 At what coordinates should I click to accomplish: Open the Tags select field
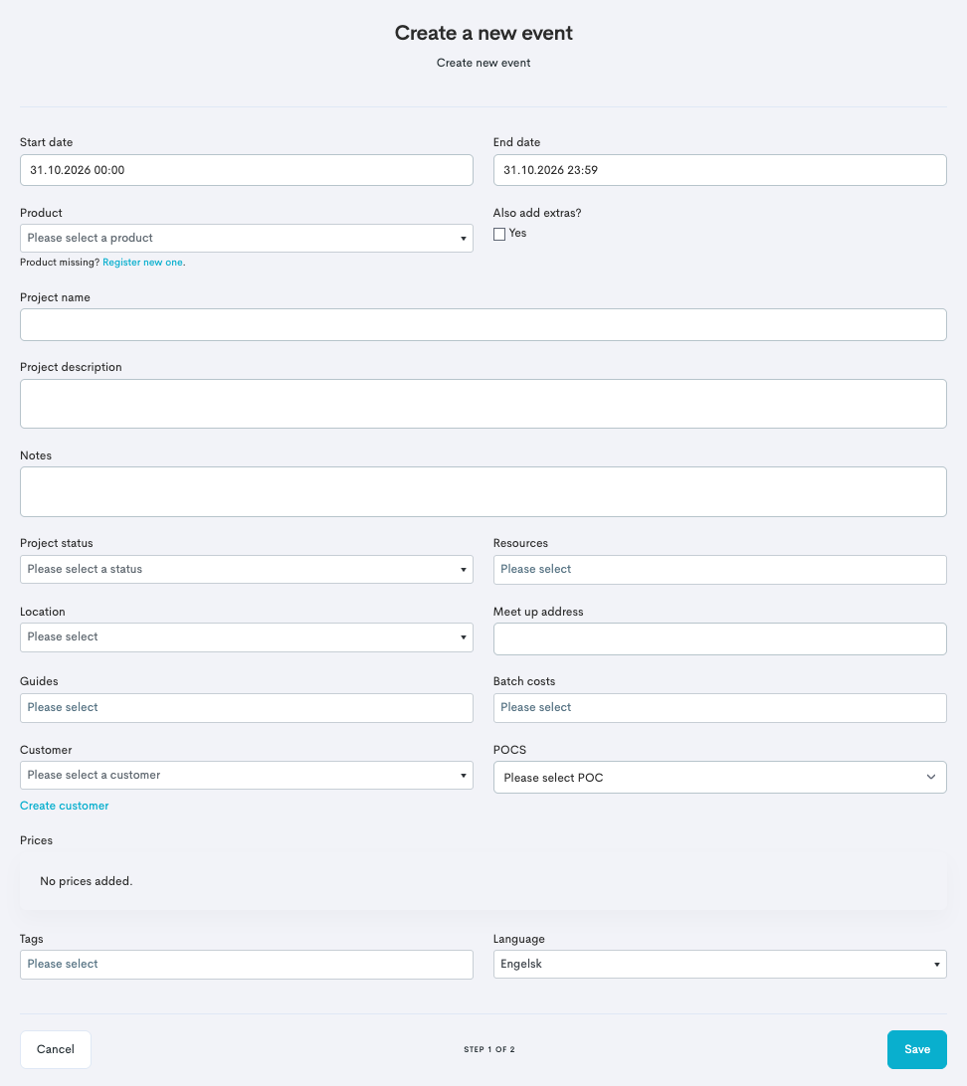(x=247, y=964)
